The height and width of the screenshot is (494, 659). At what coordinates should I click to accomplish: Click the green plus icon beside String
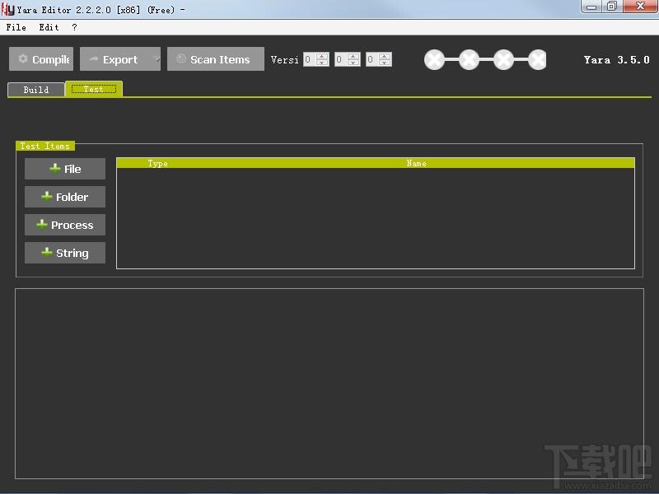tap(47, 253)
